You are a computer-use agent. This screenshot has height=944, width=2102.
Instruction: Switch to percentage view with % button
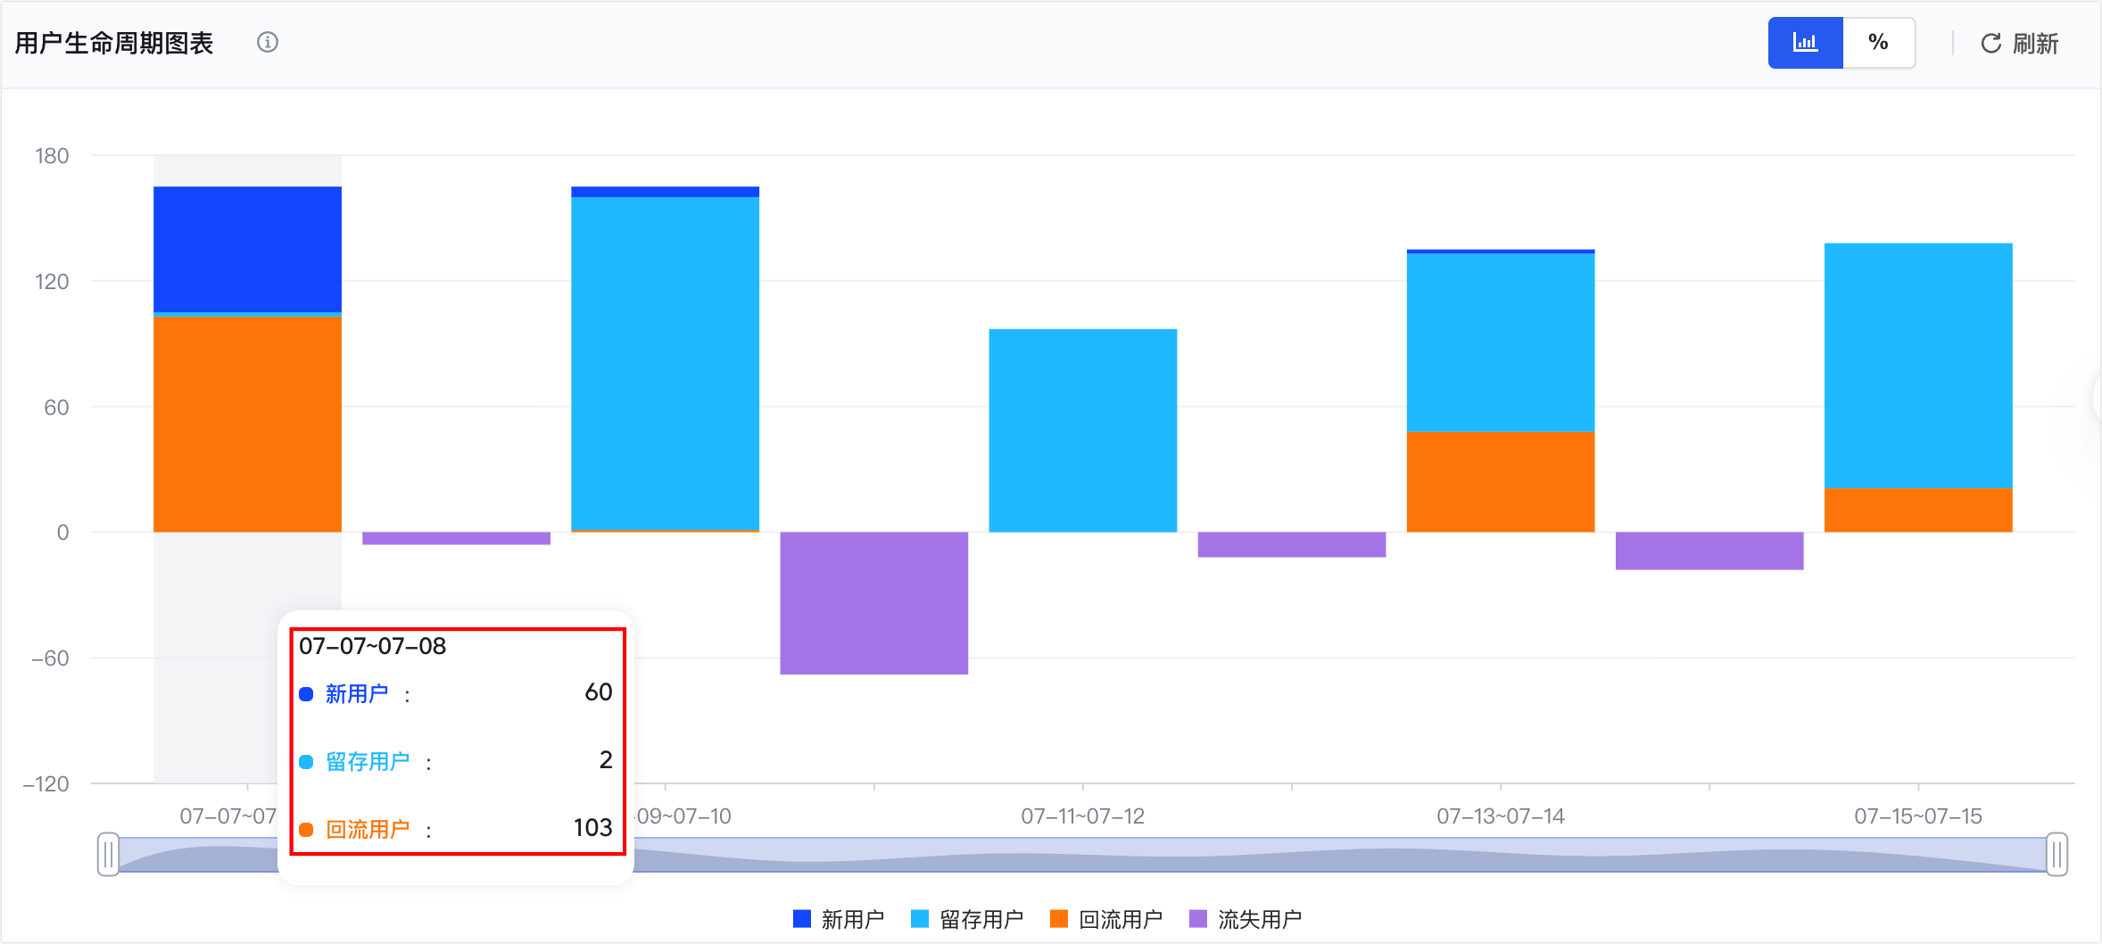(x=1878, y=42)
